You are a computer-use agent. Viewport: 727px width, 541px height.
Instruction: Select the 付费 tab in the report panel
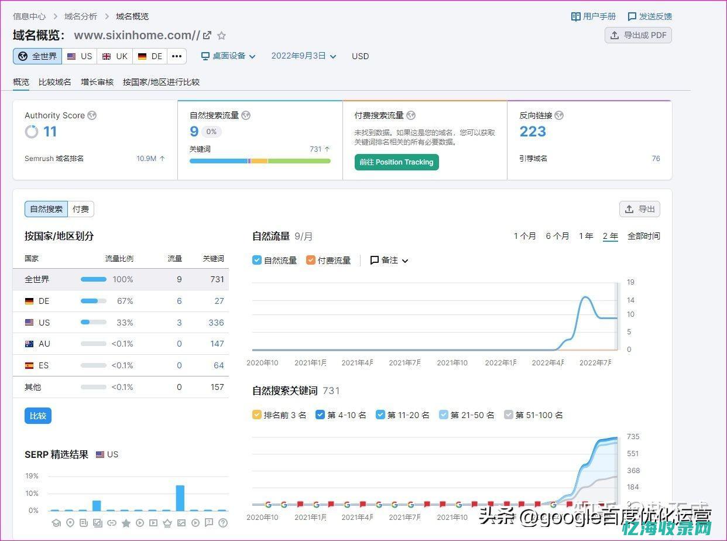click(80, 209)
